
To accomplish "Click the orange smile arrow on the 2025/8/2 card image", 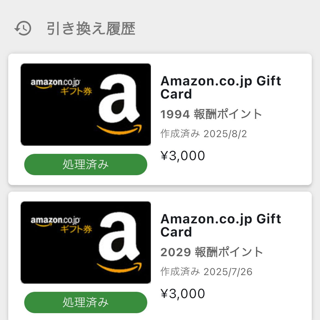I will pyautogui.click(x=120, y=129).
